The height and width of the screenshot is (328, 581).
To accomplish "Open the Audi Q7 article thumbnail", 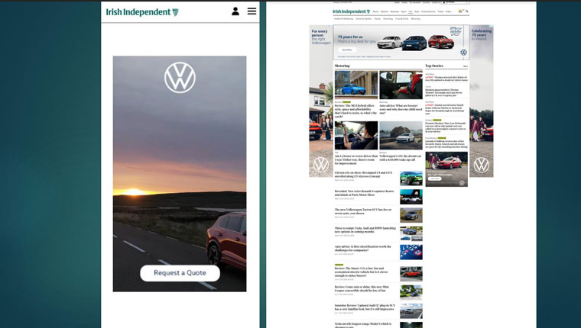I will (411, 311).
